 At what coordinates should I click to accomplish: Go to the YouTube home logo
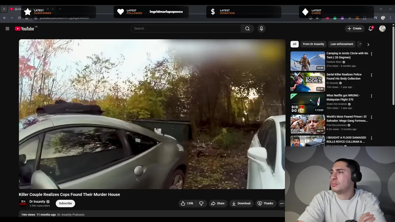[24, 29]
